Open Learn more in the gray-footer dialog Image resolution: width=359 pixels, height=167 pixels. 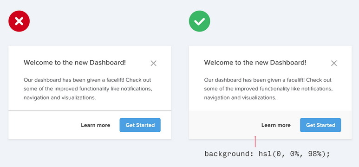pos(276,125)
